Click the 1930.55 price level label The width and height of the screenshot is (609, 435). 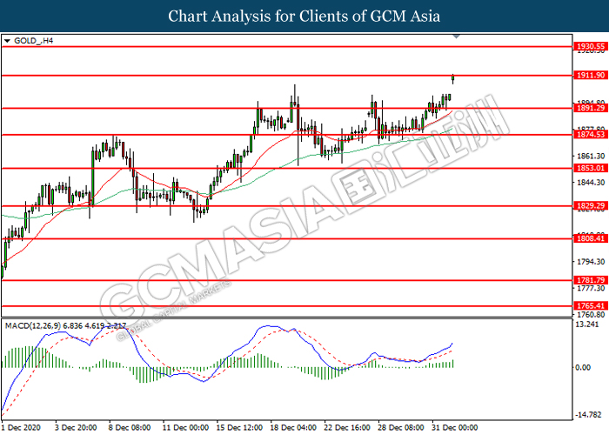click(591, 47)
